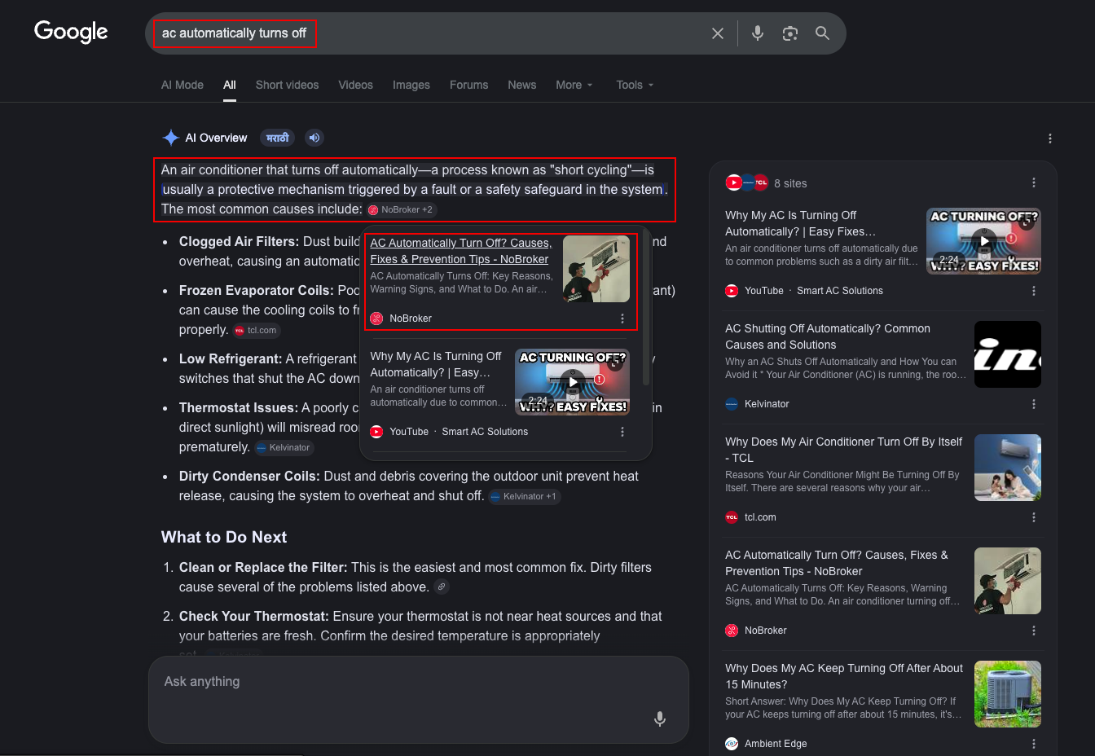Open options for the Kelvinator sidebar result

1034,404
